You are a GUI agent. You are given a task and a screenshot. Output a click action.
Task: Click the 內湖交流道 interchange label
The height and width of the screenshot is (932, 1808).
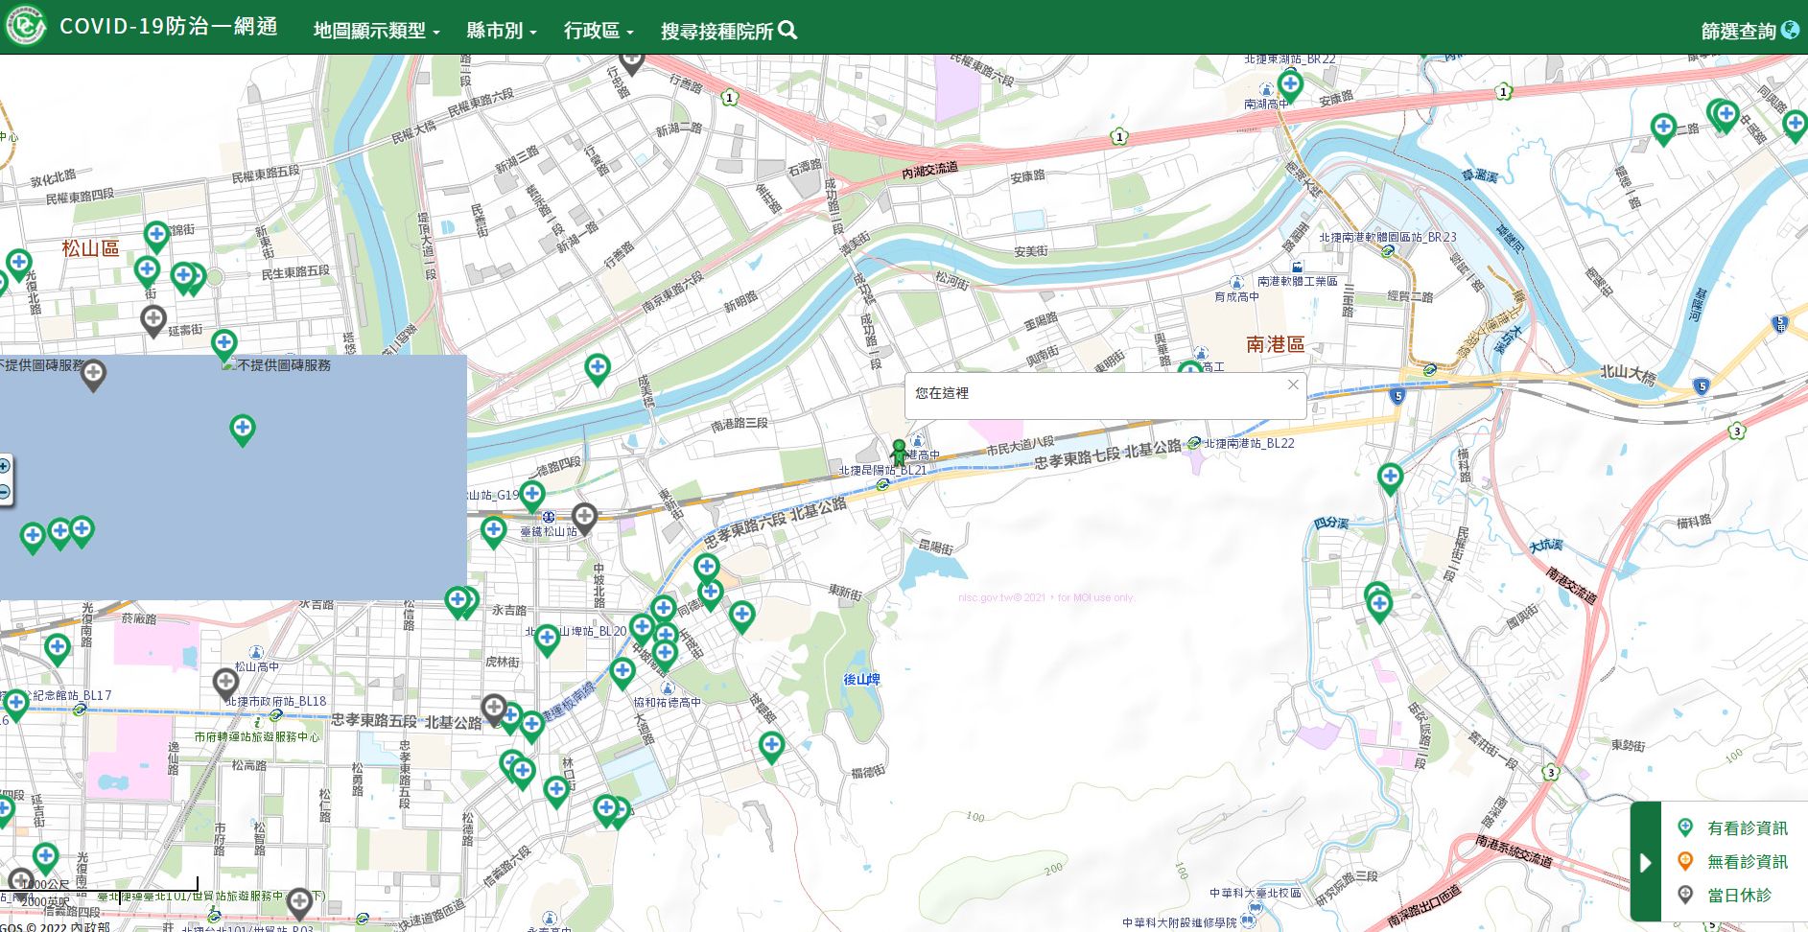[929, 171]
